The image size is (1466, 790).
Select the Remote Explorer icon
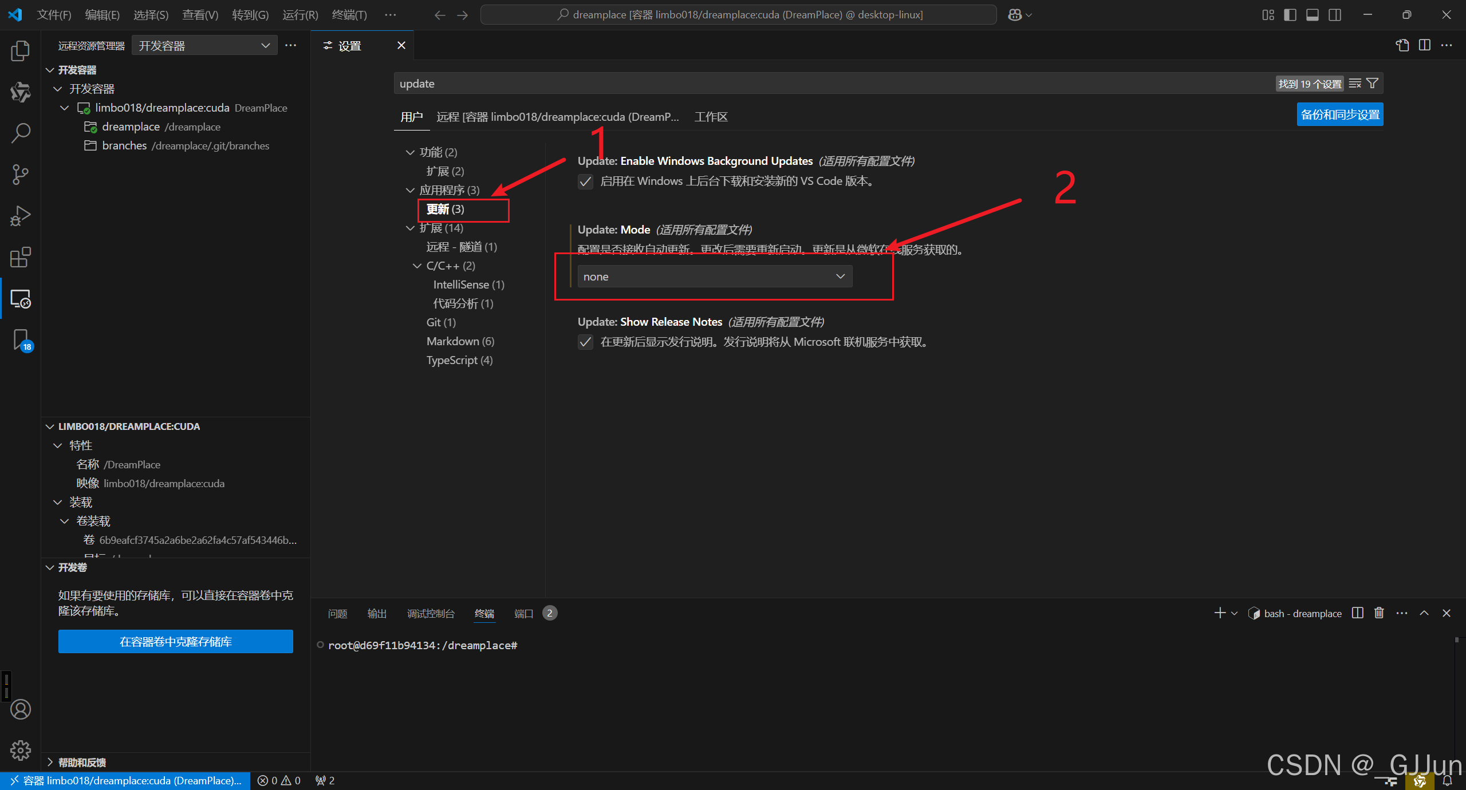point(21,298)
